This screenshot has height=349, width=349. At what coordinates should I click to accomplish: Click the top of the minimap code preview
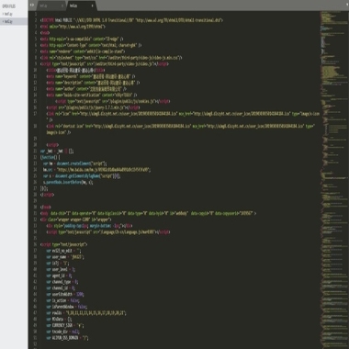pos(333,18)
